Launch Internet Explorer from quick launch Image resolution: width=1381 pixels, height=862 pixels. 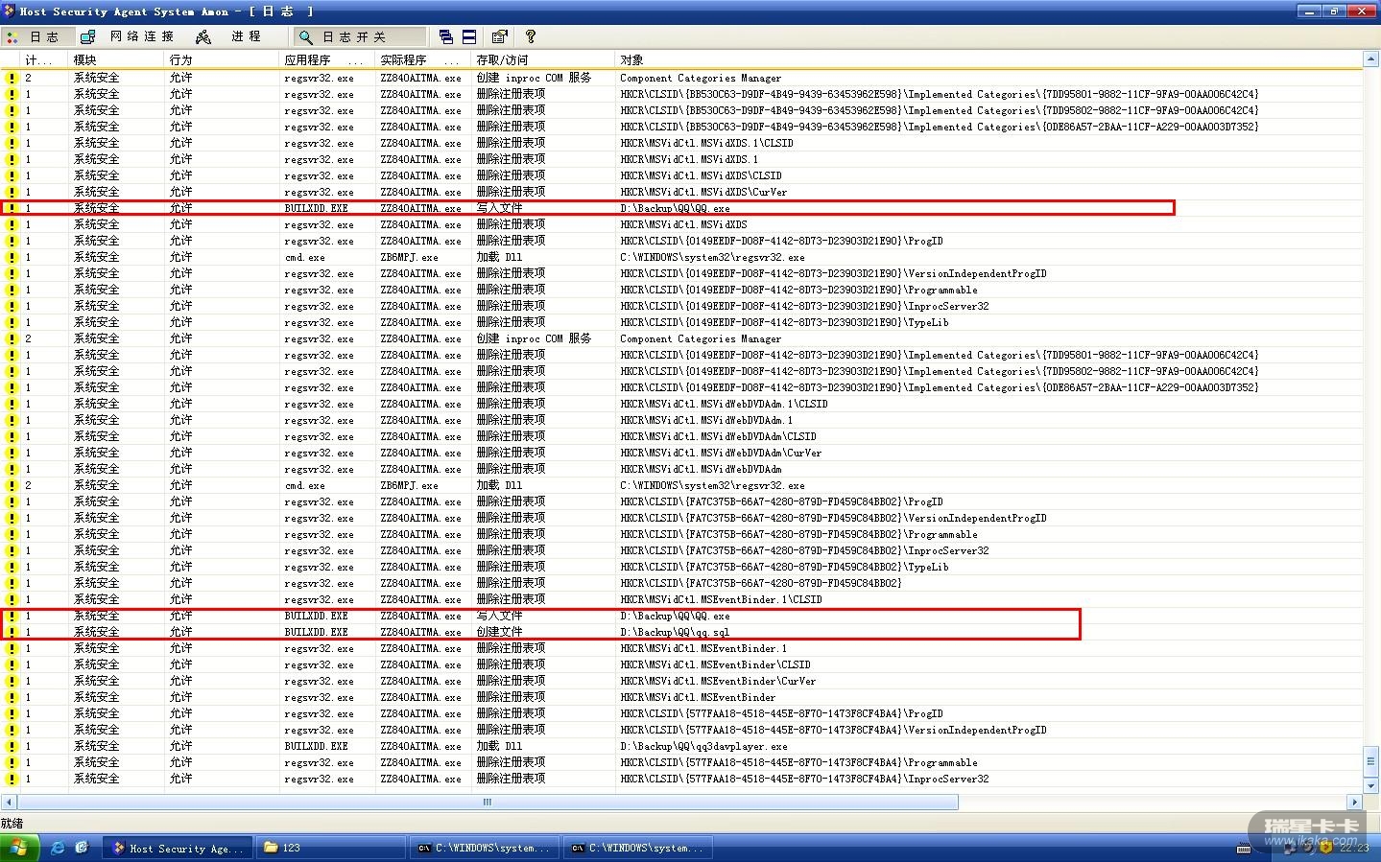[x=58, y=848]
